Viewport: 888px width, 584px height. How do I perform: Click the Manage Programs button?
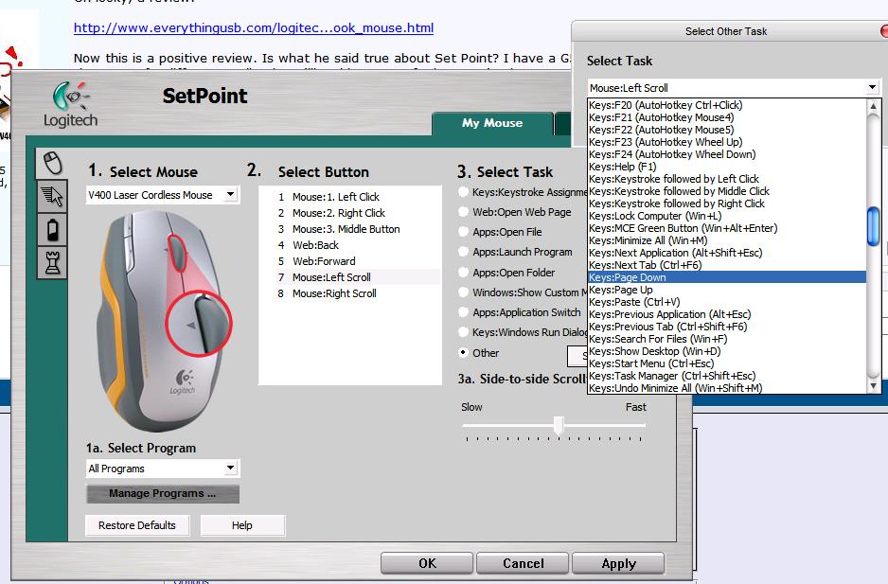(x=163, y=493)
